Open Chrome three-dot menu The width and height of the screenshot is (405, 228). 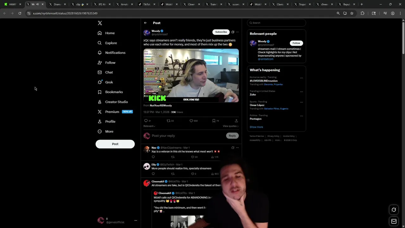(x=400, y=13)
